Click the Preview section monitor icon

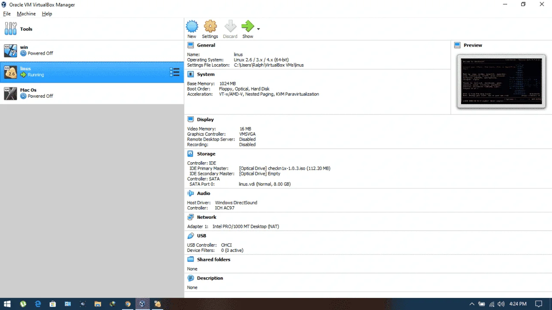[x=458, y=45]
